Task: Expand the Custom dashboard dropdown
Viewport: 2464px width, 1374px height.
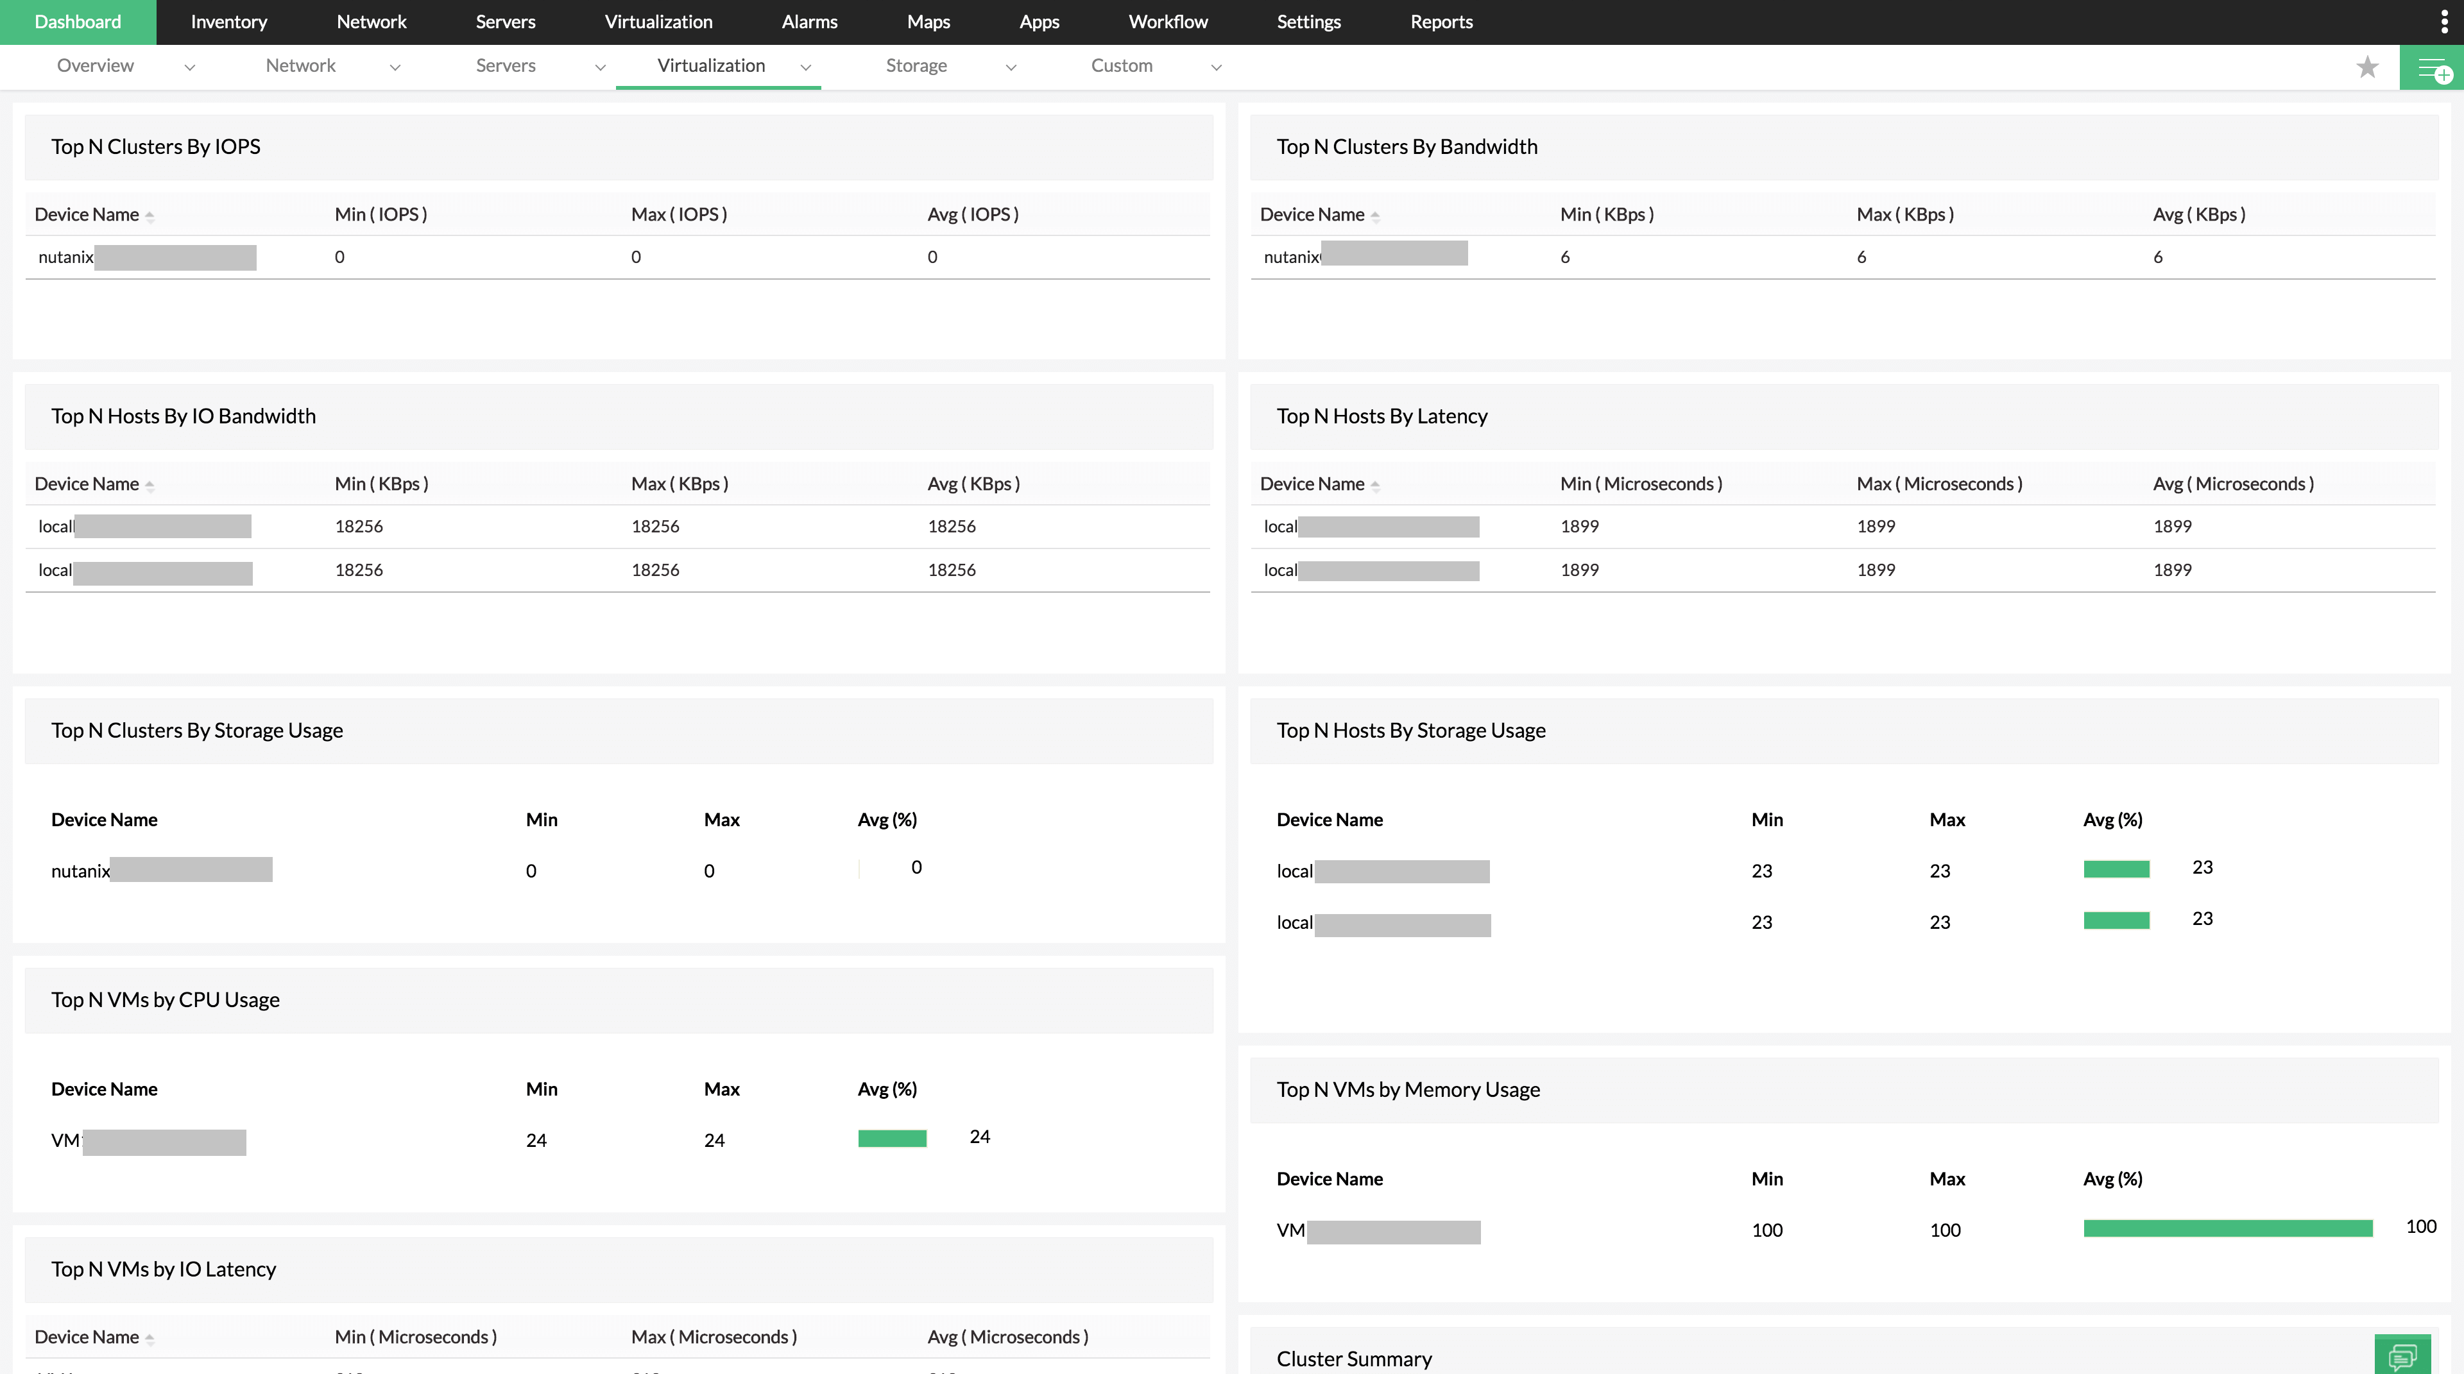Action: coord(1216,67)
